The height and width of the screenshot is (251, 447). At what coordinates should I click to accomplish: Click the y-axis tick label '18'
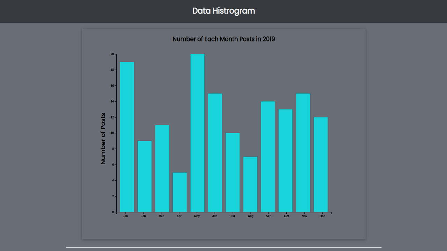coord(112,70)
